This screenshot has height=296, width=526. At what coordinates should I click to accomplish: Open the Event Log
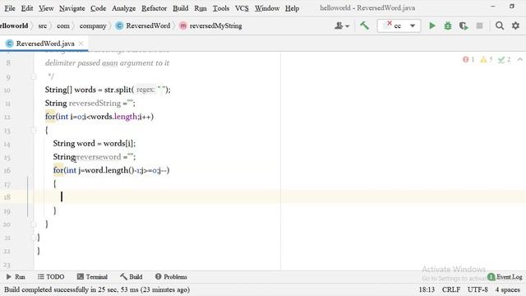click(x=505, y=277)
